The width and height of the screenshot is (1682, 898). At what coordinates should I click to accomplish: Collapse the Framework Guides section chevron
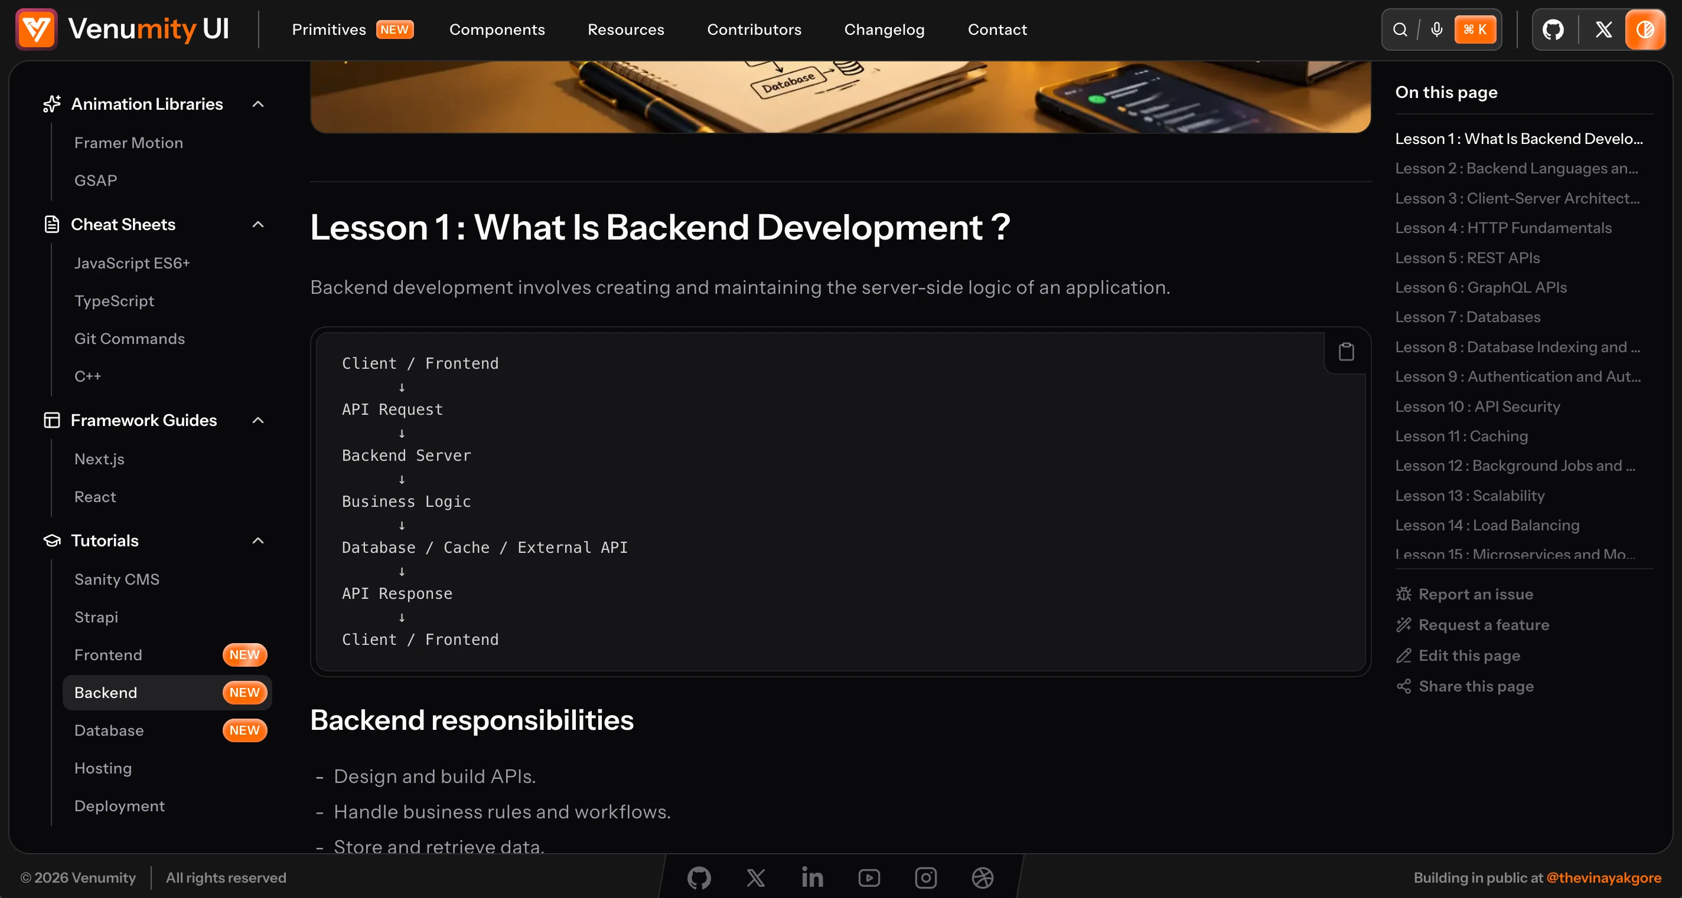pos(258,420)
